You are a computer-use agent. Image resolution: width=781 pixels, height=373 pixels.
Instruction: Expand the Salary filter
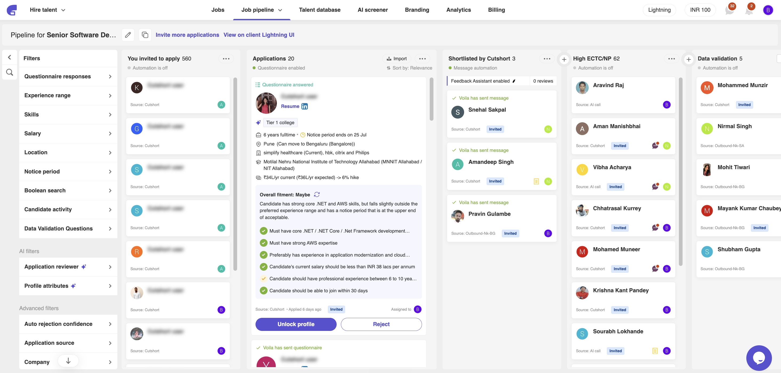tap(68, 133)
